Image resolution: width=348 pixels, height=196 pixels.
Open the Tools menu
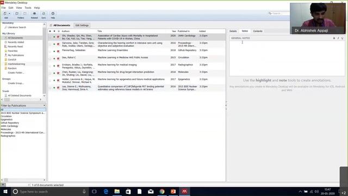coord(28,8)
